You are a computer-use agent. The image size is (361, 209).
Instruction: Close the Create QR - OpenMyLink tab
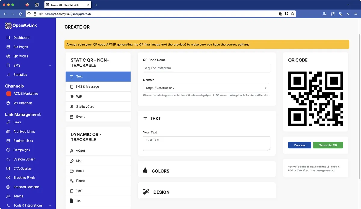click(x=88, y=5)
